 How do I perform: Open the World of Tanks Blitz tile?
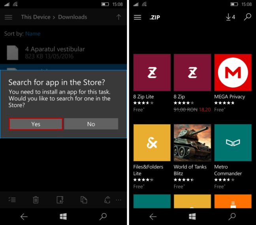point(192,142)
